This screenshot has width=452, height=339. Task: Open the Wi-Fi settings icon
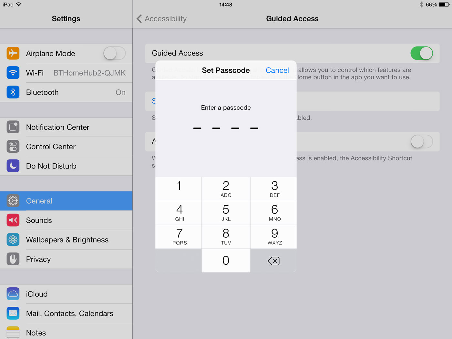[x=13, y=73]
